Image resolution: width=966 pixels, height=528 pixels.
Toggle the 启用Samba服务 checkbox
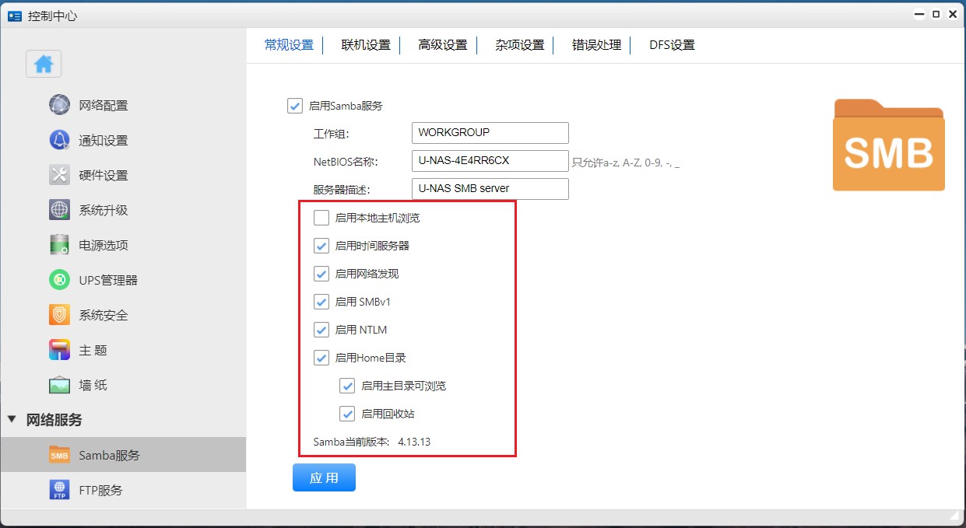(x=295, y=106)
